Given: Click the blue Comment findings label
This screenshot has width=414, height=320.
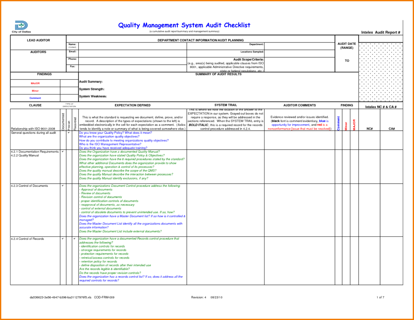Looking at the screenshot, I should coord(35,98).
